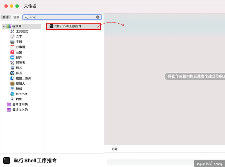Click the 影片 QuickTime icon
Screen dimensions: 225x167
(x=12, y=73)
